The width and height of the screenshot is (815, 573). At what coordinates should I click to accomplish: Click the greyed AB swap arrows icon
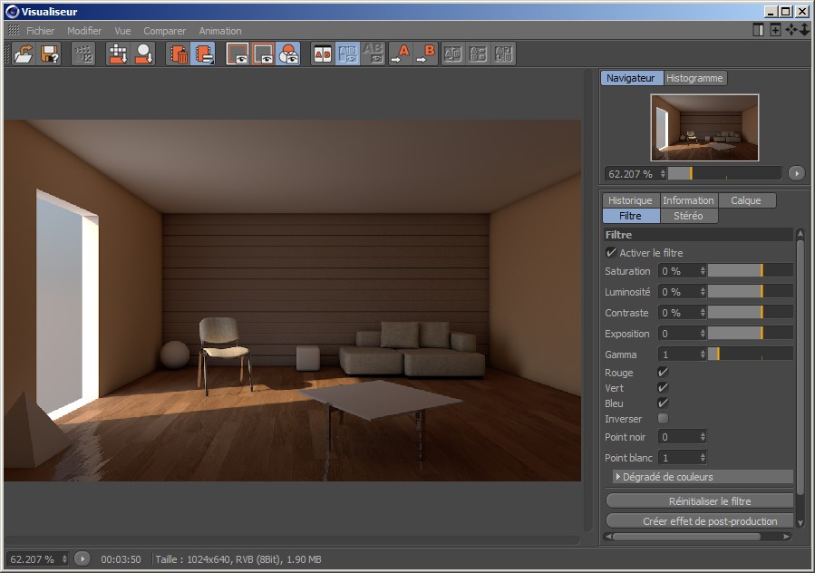click(x=503, y=53)
